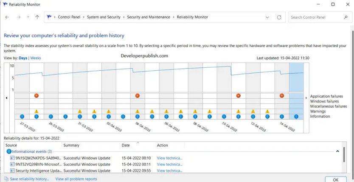
Task: Click View all problem reports link
Action: (76, 179)
